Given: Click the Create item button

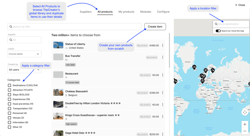Looking at the screenshot, I should (x=155, y=26).
